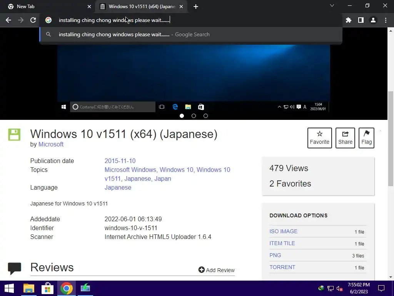Click the page vertical scrollbar thumb
Screen dimensions: 394x296
point(391,138)
